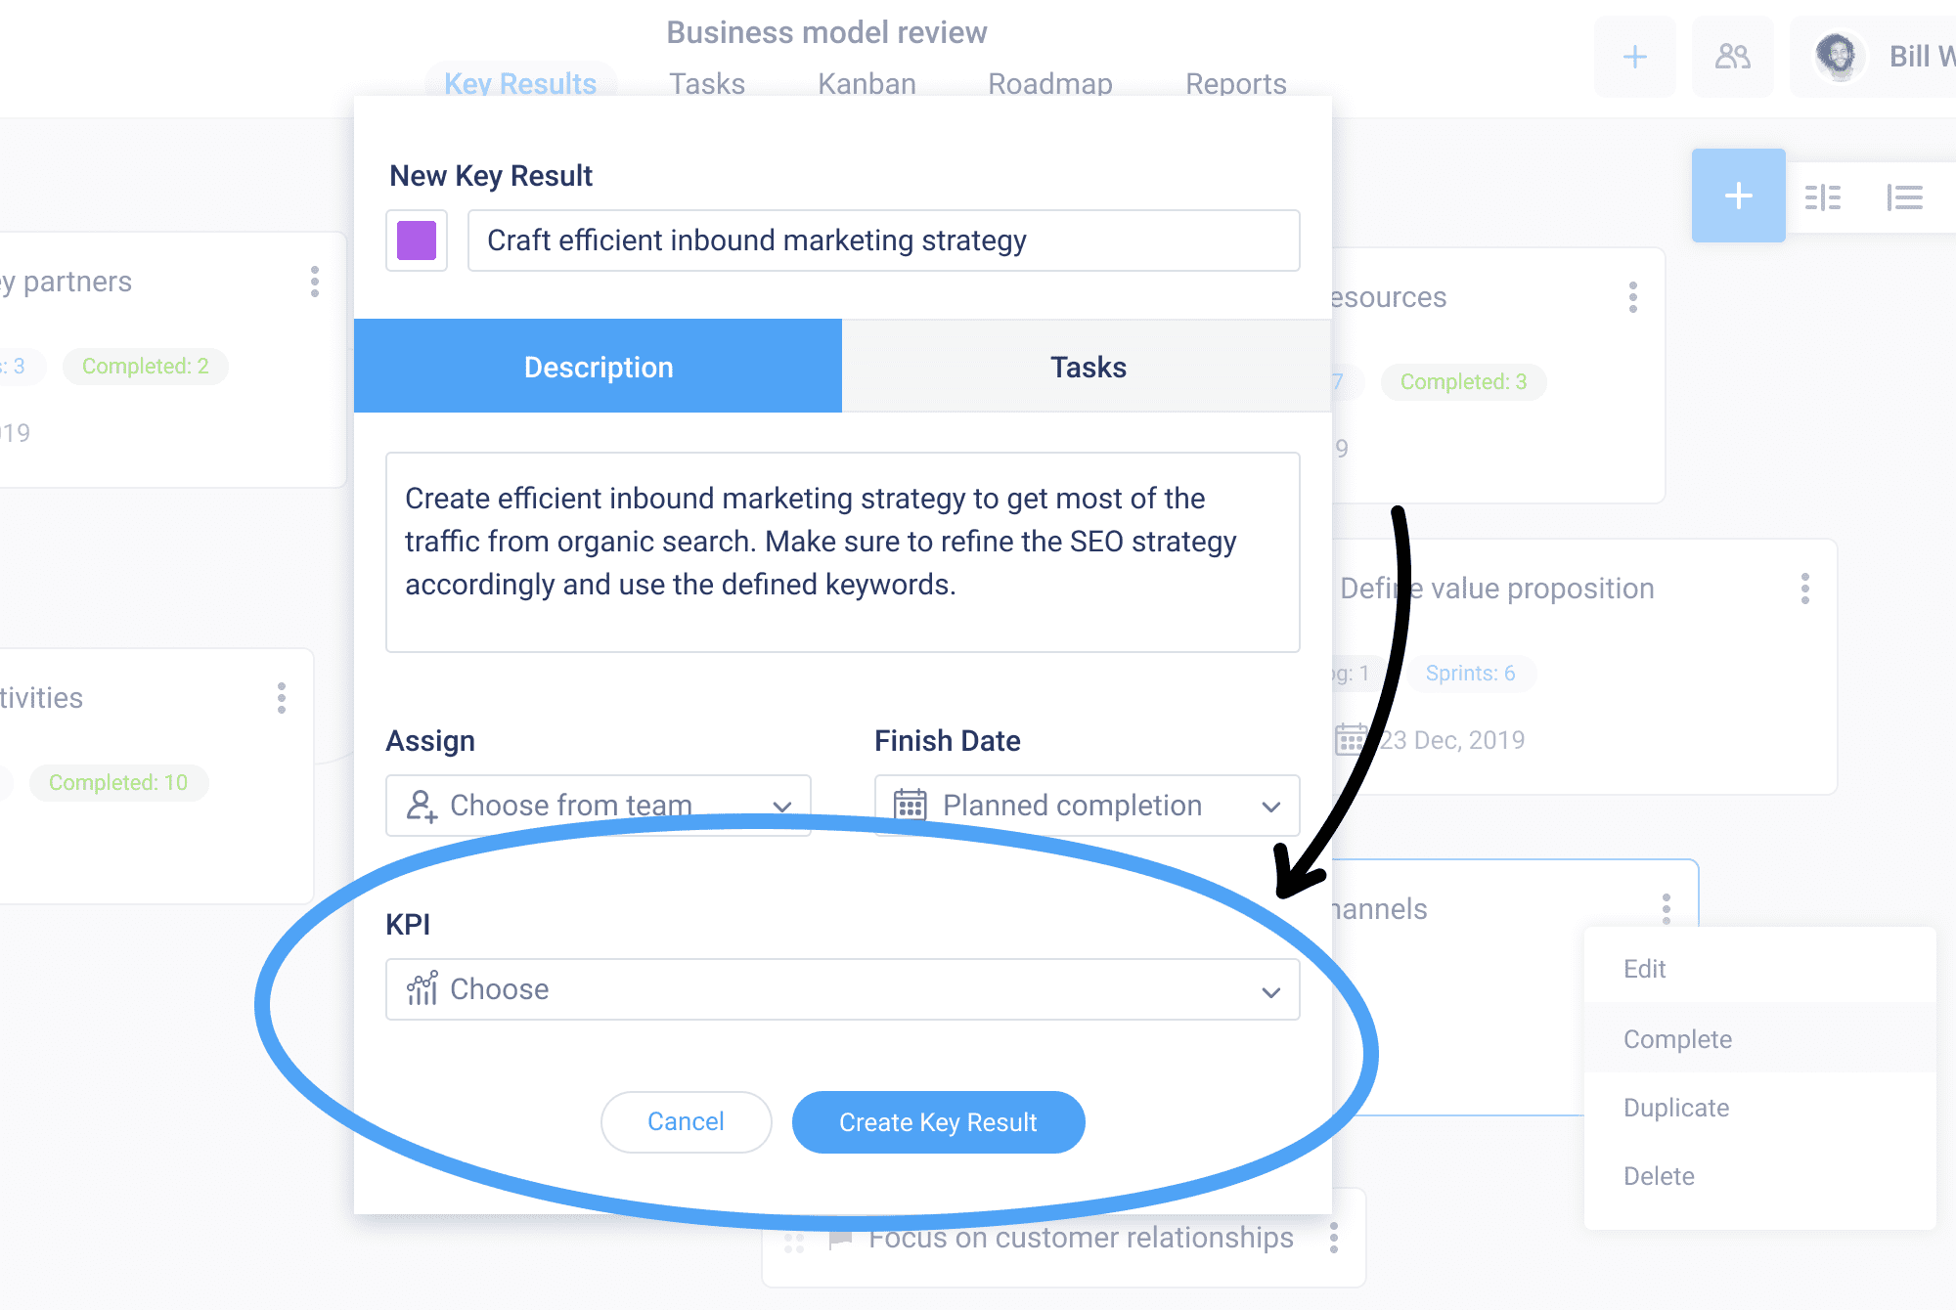Expand the Choose from team dropdown
The image size is (1956, 1310).
(x=598, y=806)
